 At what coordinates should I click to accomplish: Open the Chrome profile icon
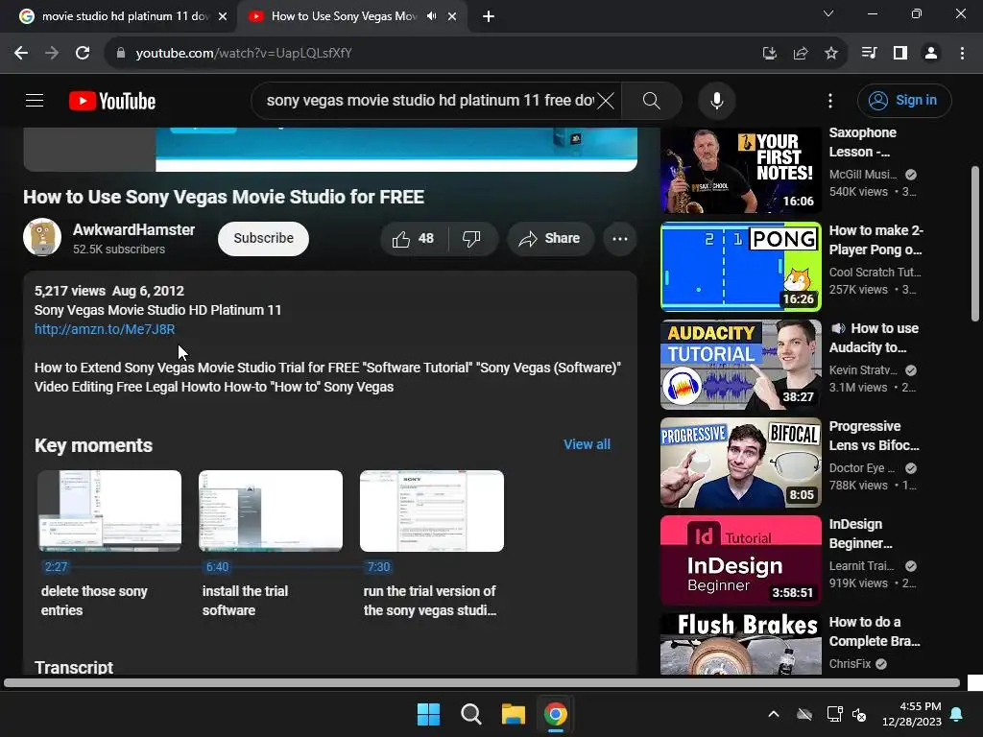(930, 53)
